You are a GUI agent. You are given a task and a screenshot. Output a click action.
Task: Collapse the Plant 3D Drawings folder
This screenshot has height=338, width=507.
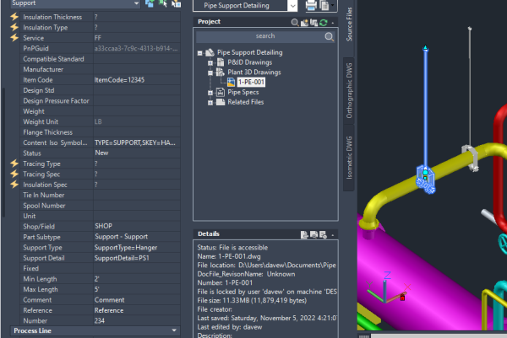pos(210,72)
